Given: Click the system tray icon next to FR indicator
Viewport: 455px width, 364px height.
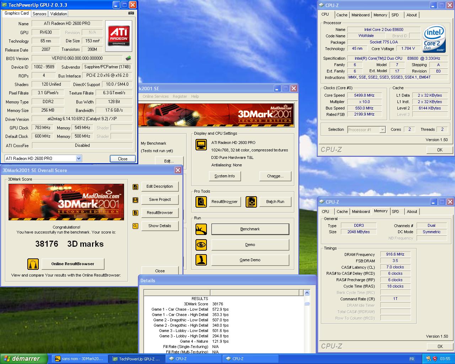Looking at the screenshot, I should [428, 359].
